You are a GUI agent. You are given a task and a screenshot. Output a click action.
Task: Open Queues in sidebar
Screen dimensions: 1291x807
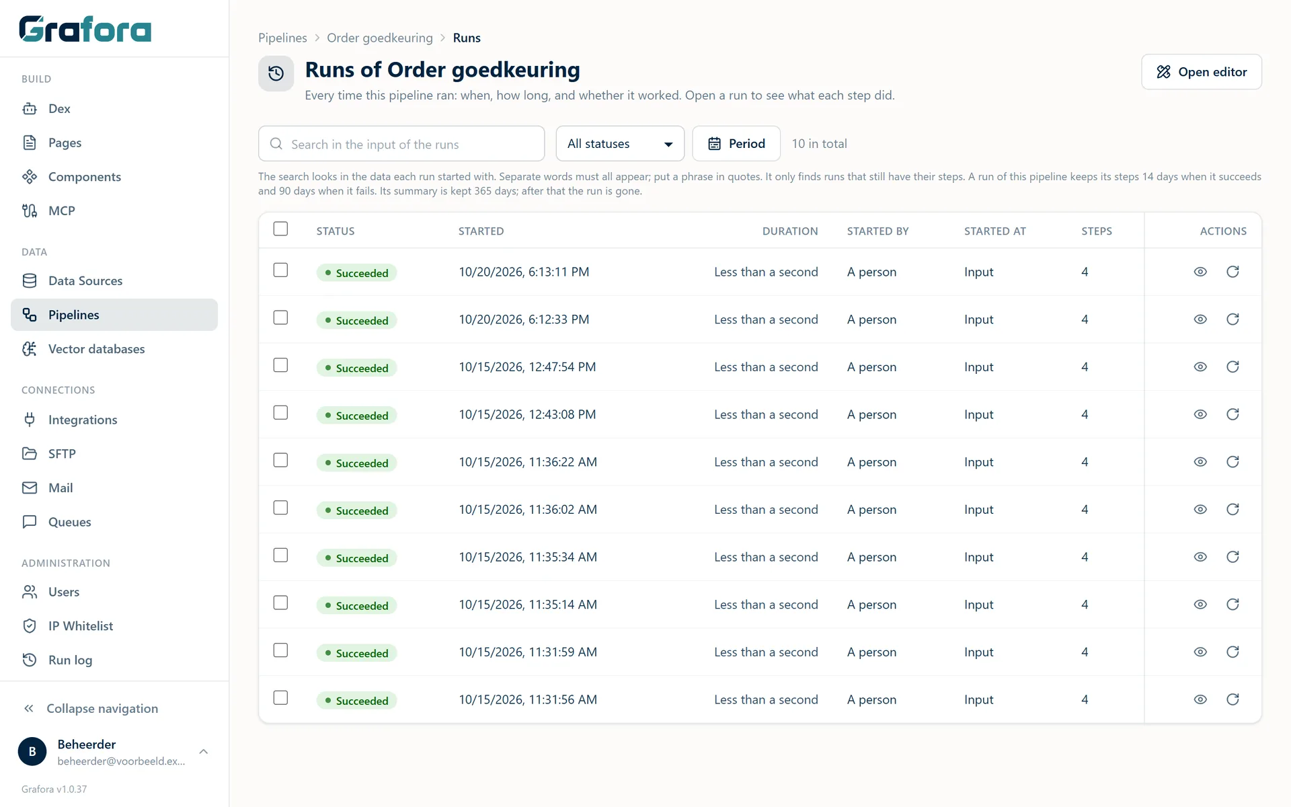pyautogui.click(x=114, y=522)
